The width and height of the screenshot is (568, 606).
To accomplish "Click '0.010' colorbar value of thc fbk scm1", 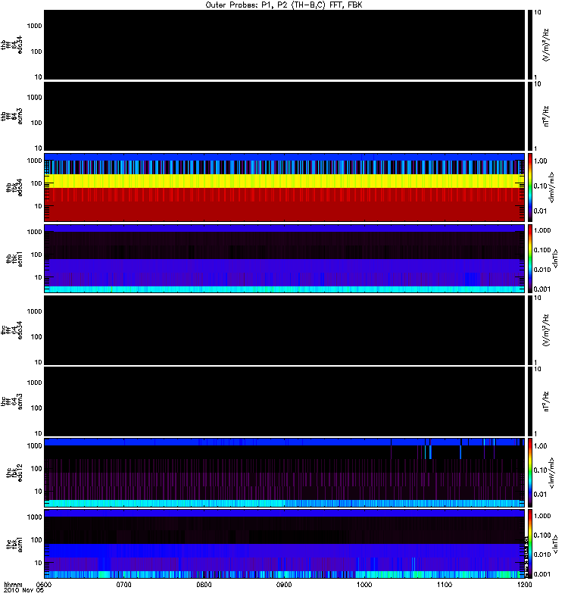I will (542, 554).
